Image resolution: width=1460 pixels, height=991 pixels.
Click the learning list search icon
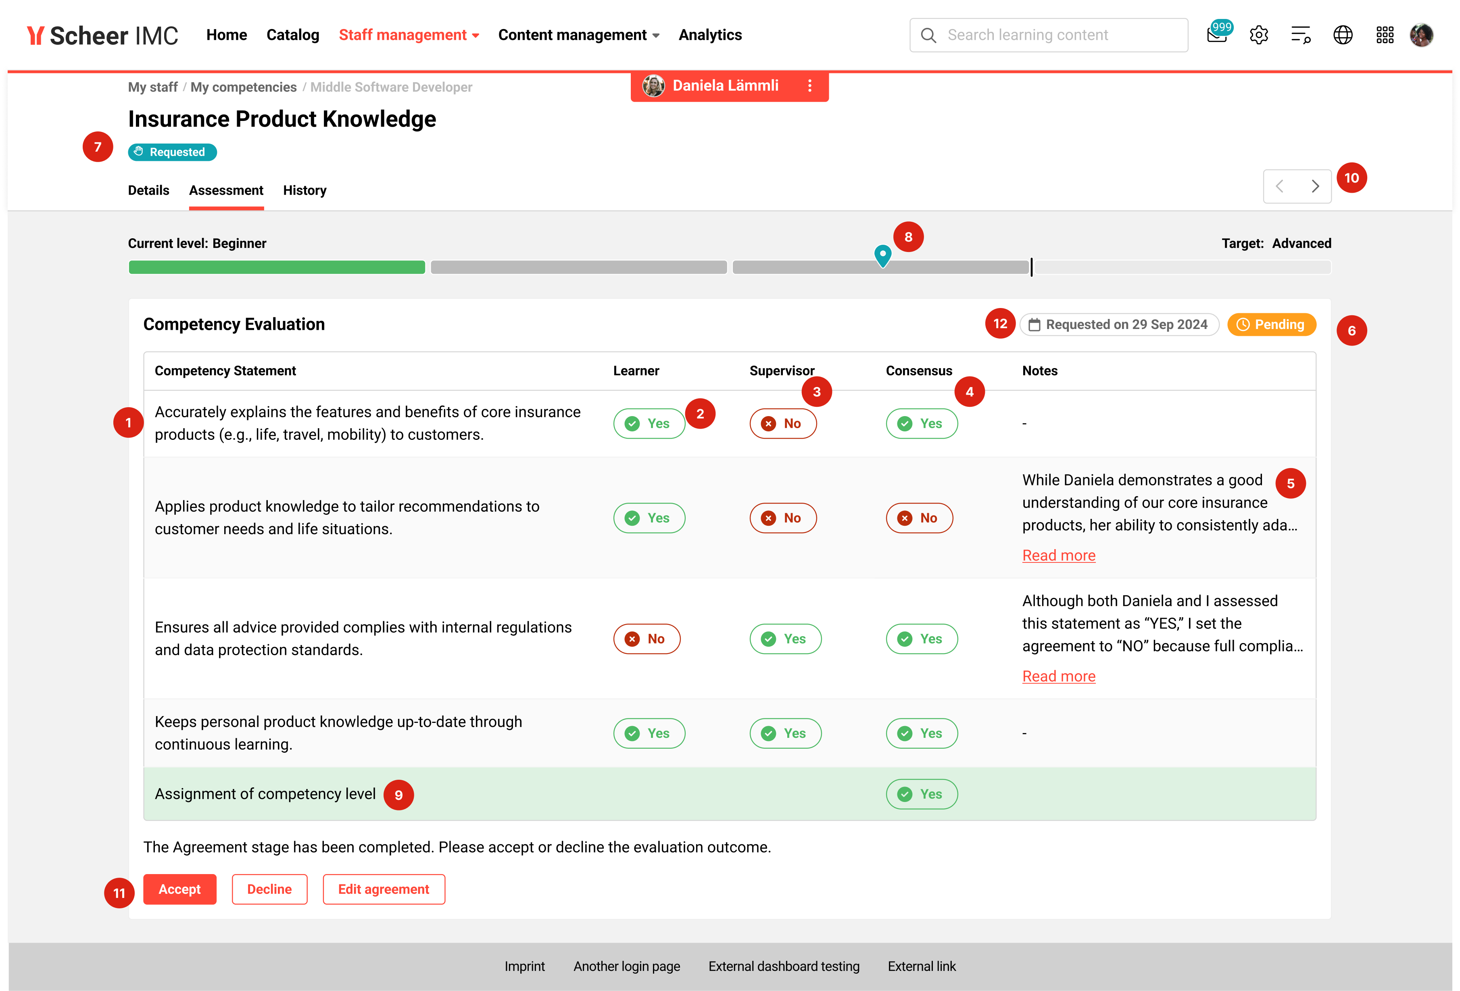tap(1300, 35)
